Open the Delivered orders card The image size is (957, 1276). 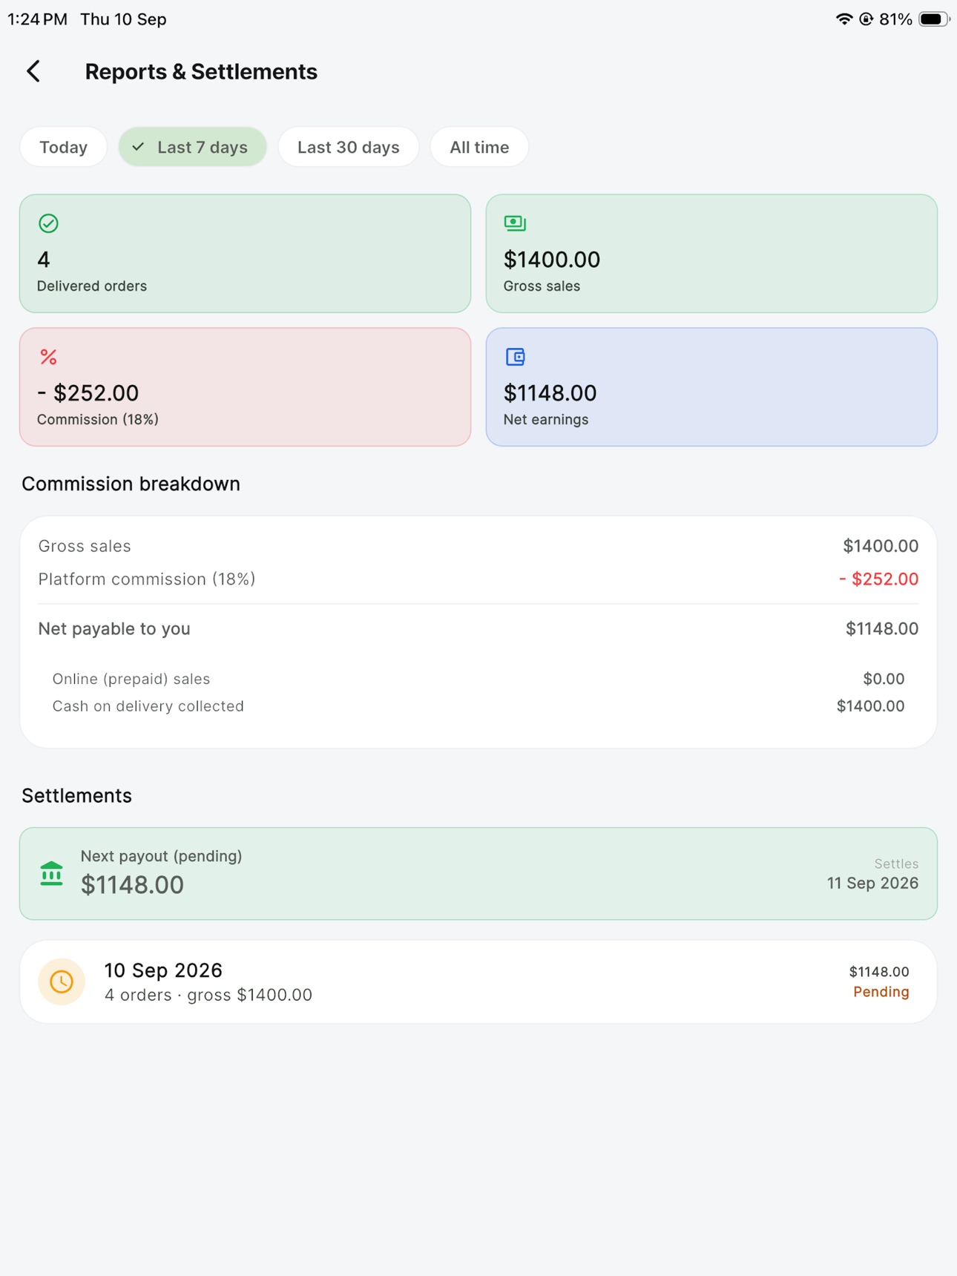246,254
